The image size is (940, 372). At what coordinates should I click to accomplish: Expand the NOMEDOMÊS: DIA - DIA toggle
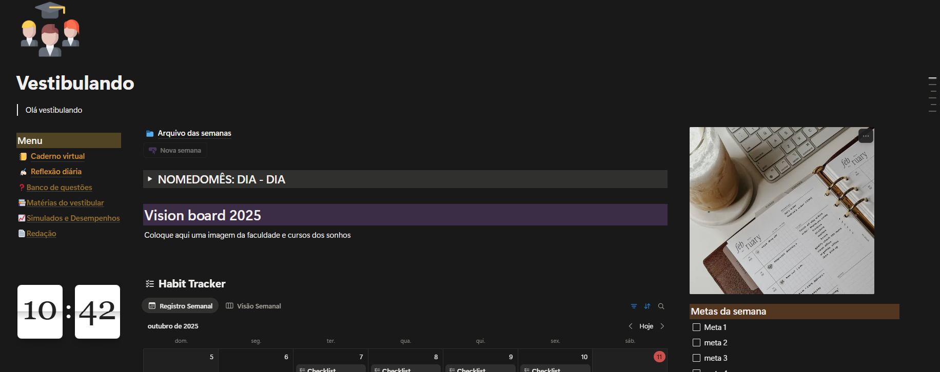pyautogui.click(x=150, y=179)
